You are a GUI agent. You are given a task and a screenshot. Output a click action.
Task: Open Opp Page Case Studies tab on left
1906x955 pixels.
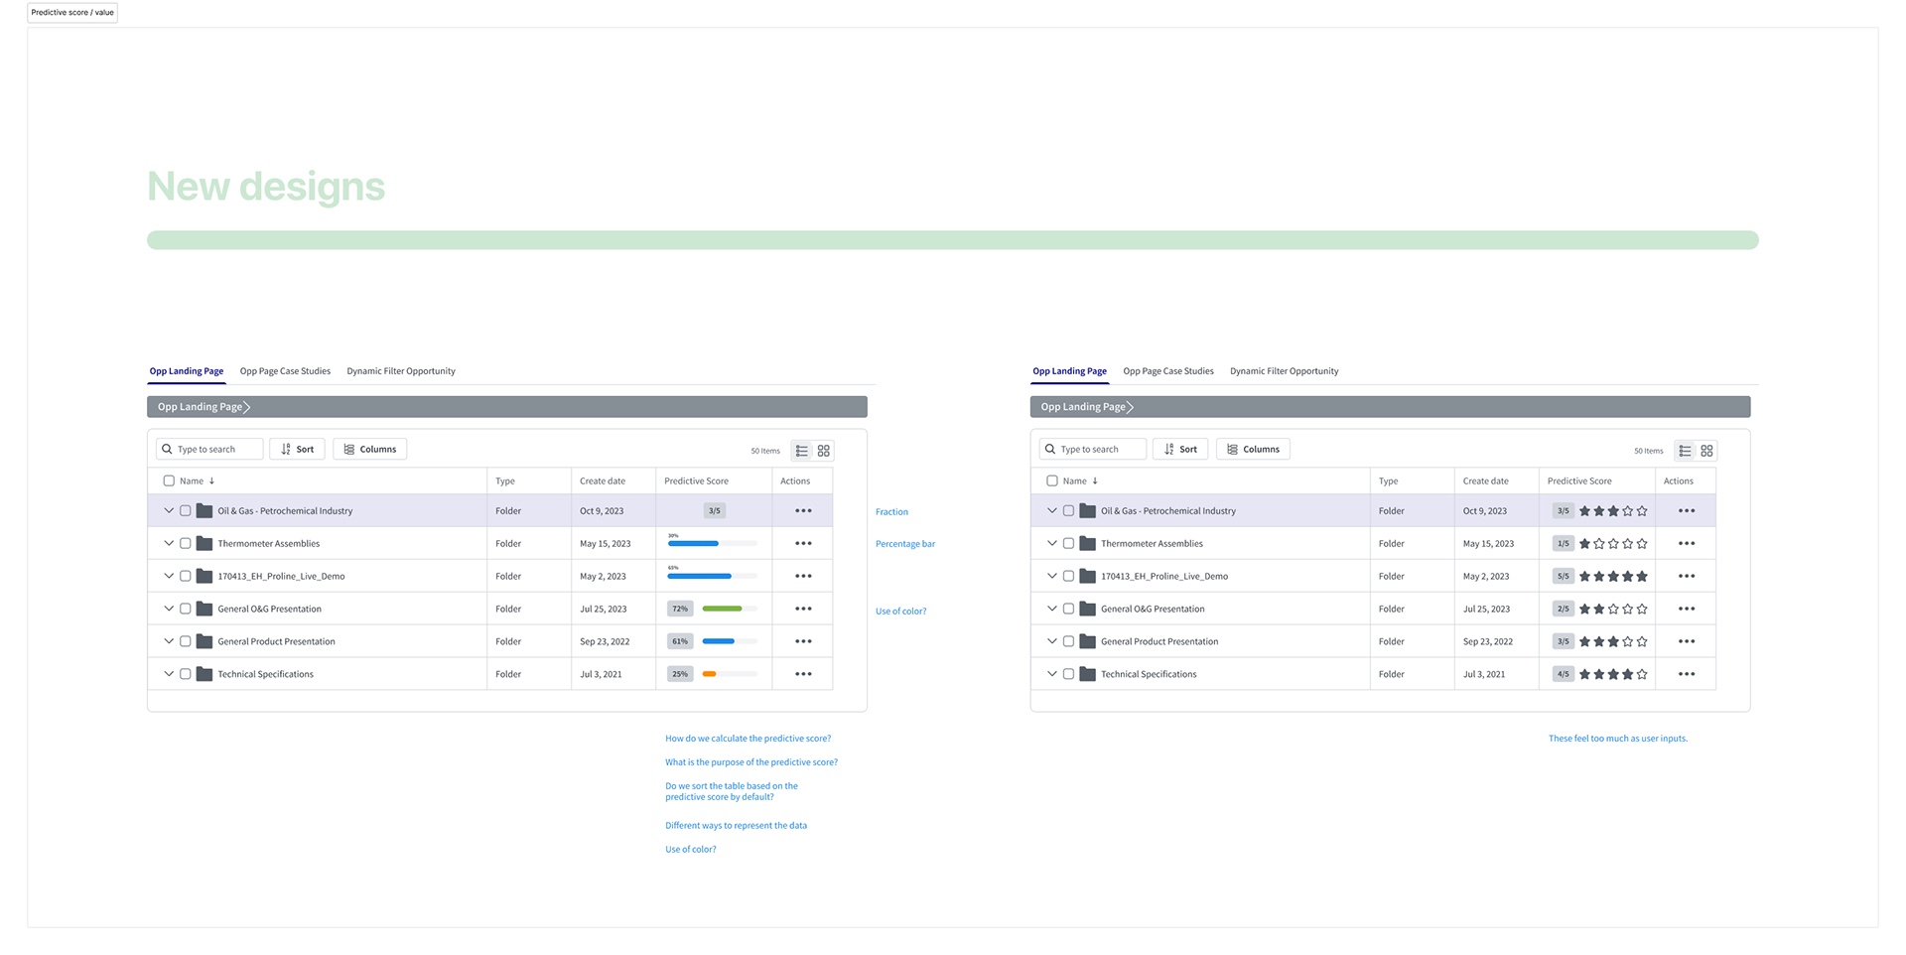coord(285,371)
